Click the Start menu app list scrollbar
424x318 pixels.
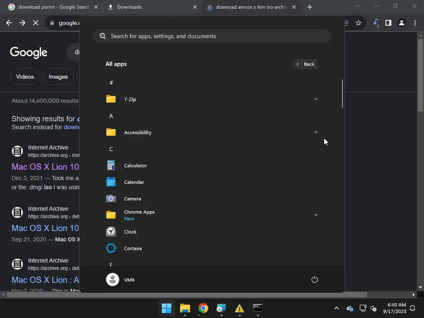click(342, 94)
